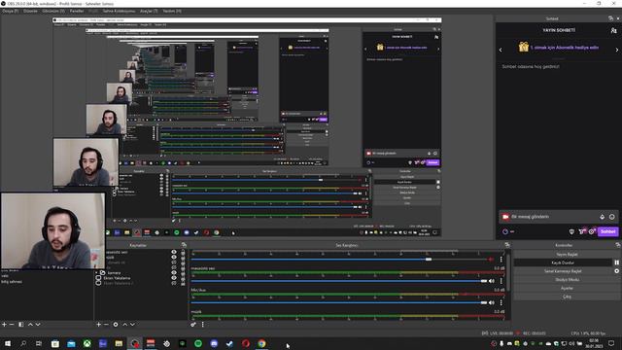Open chat community users icon
This screenshot has height=350, width=622.
click(613, 30)
